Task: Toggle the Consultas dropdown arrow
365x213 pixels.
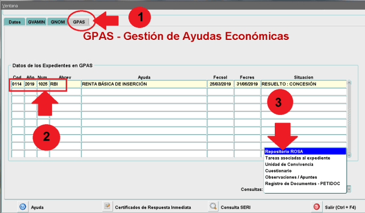Action: point(349,189)
